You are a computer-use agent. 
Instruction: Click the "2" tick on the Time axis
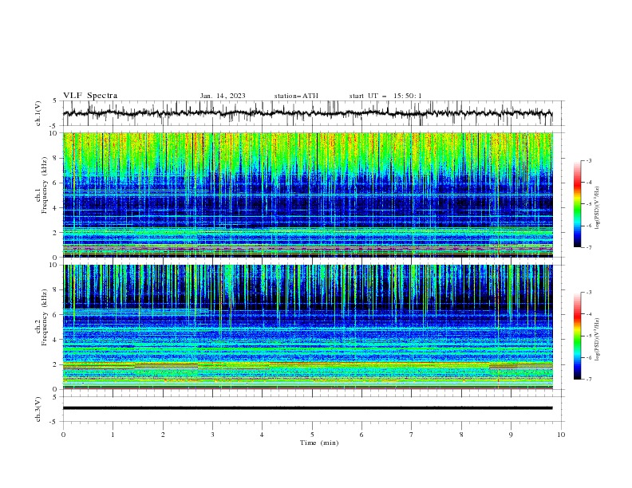pyautogui.click(x=163, y=435)
